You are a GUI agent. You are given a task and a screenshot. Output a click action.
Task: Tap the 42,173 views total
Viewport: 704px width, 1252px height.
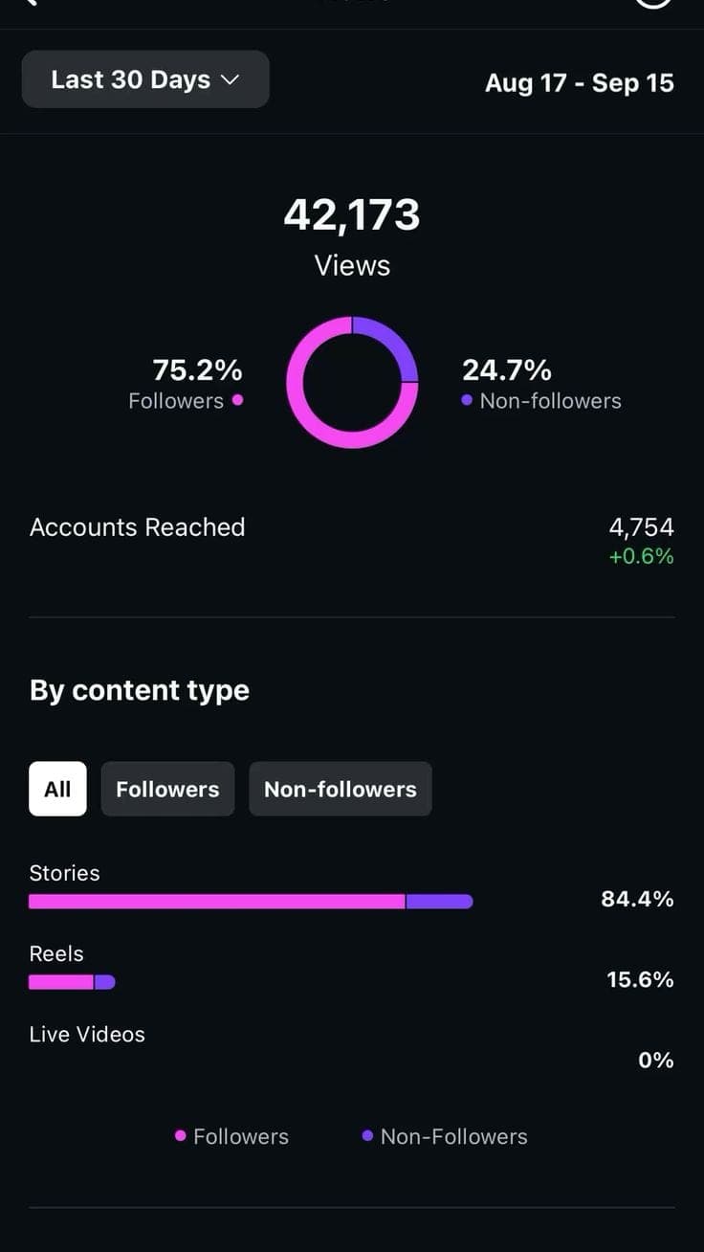click(352, 214)
